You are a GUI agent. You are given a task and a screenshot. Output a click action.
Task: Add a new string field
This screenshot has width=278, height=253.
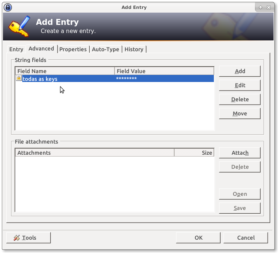tap(240, 71)
